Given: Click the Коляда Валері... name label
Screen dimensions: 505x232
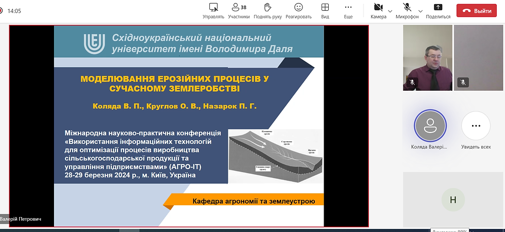Looking at the screenshot, I should tap(429, 147).
